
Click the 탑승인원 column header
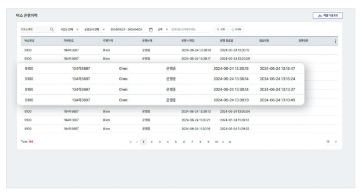coord(264,41)
